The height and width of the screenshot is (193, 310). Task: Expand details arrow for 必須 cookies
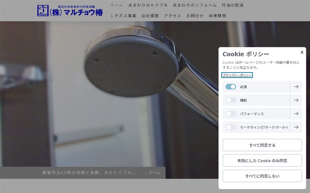[296, 87]
